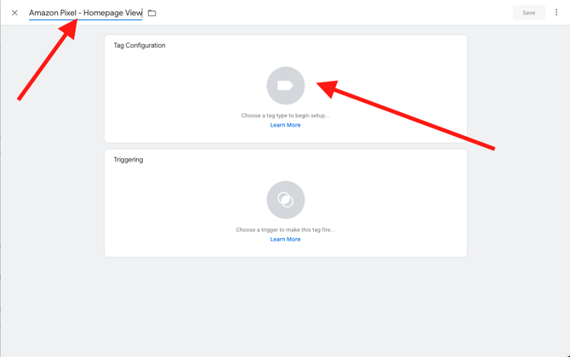Click the tag name field 'Amazon Pixel - Homepage View'
Image resolution: width=570 pixels, height=357 pixels.
pos(85,13)
